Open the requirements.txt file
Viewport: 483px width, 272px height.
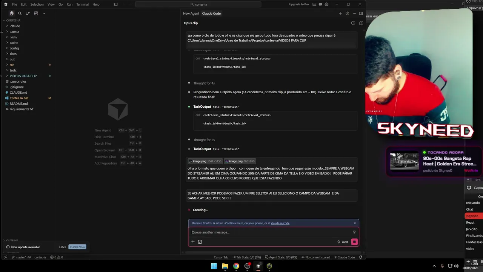point(22,109)
